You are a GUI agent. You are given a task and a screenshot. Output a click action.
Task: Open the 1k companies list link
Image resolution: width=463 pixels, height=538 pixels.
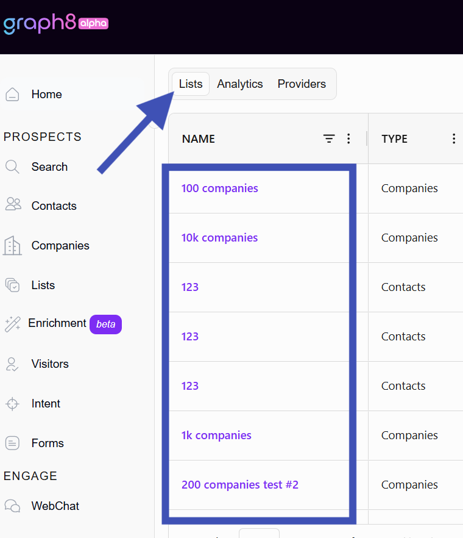coord(216,436)
